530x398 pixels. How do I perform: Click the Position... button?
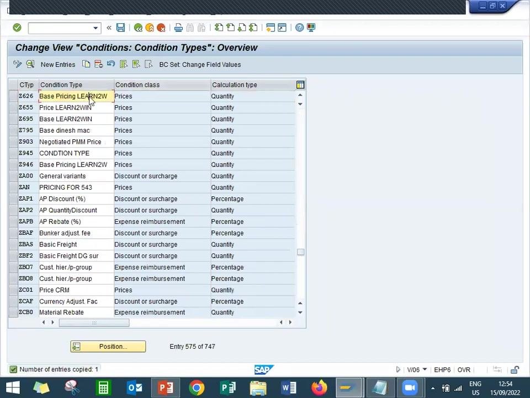tap(108, 346)
